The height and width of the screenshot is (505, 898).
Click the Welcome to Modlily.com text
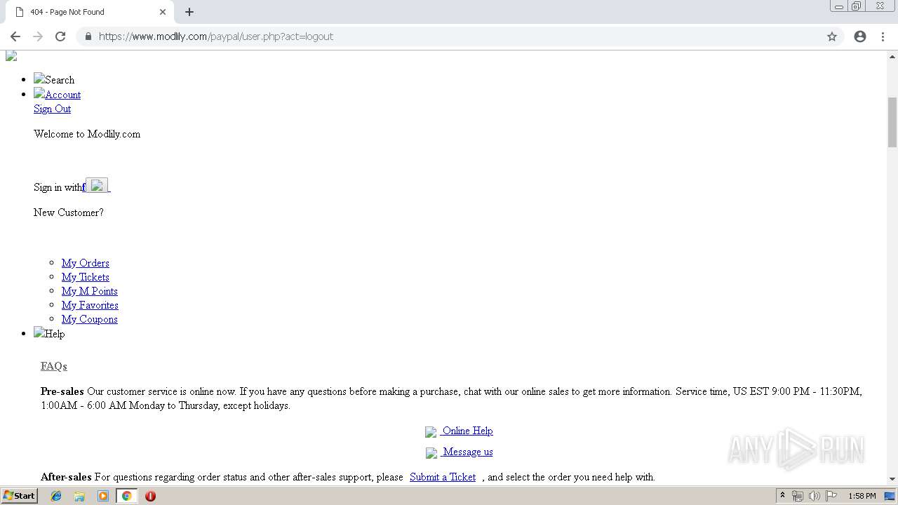[x=87, y=134]
